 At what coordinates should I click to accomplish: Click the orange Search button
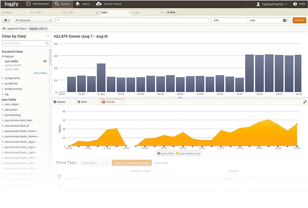[299, 20]
